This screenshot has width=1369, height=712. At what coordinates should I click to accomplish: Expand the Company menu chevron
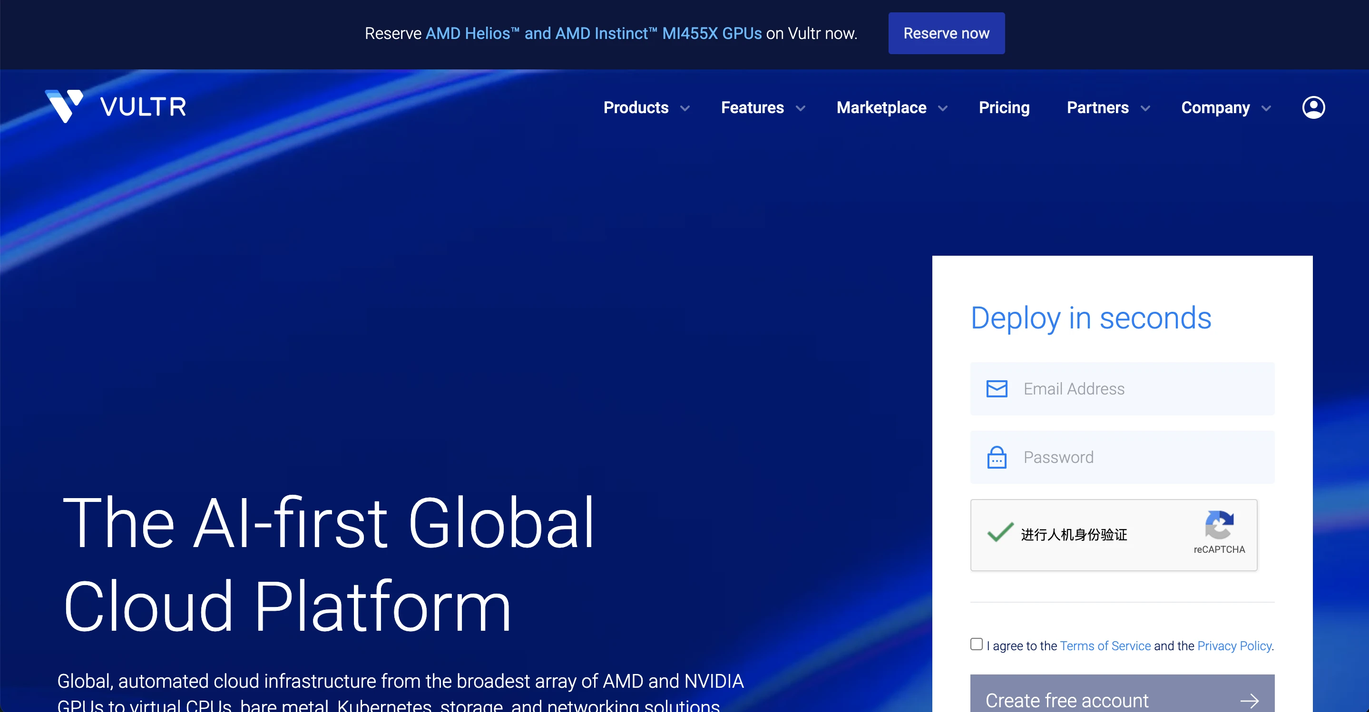1266,108
